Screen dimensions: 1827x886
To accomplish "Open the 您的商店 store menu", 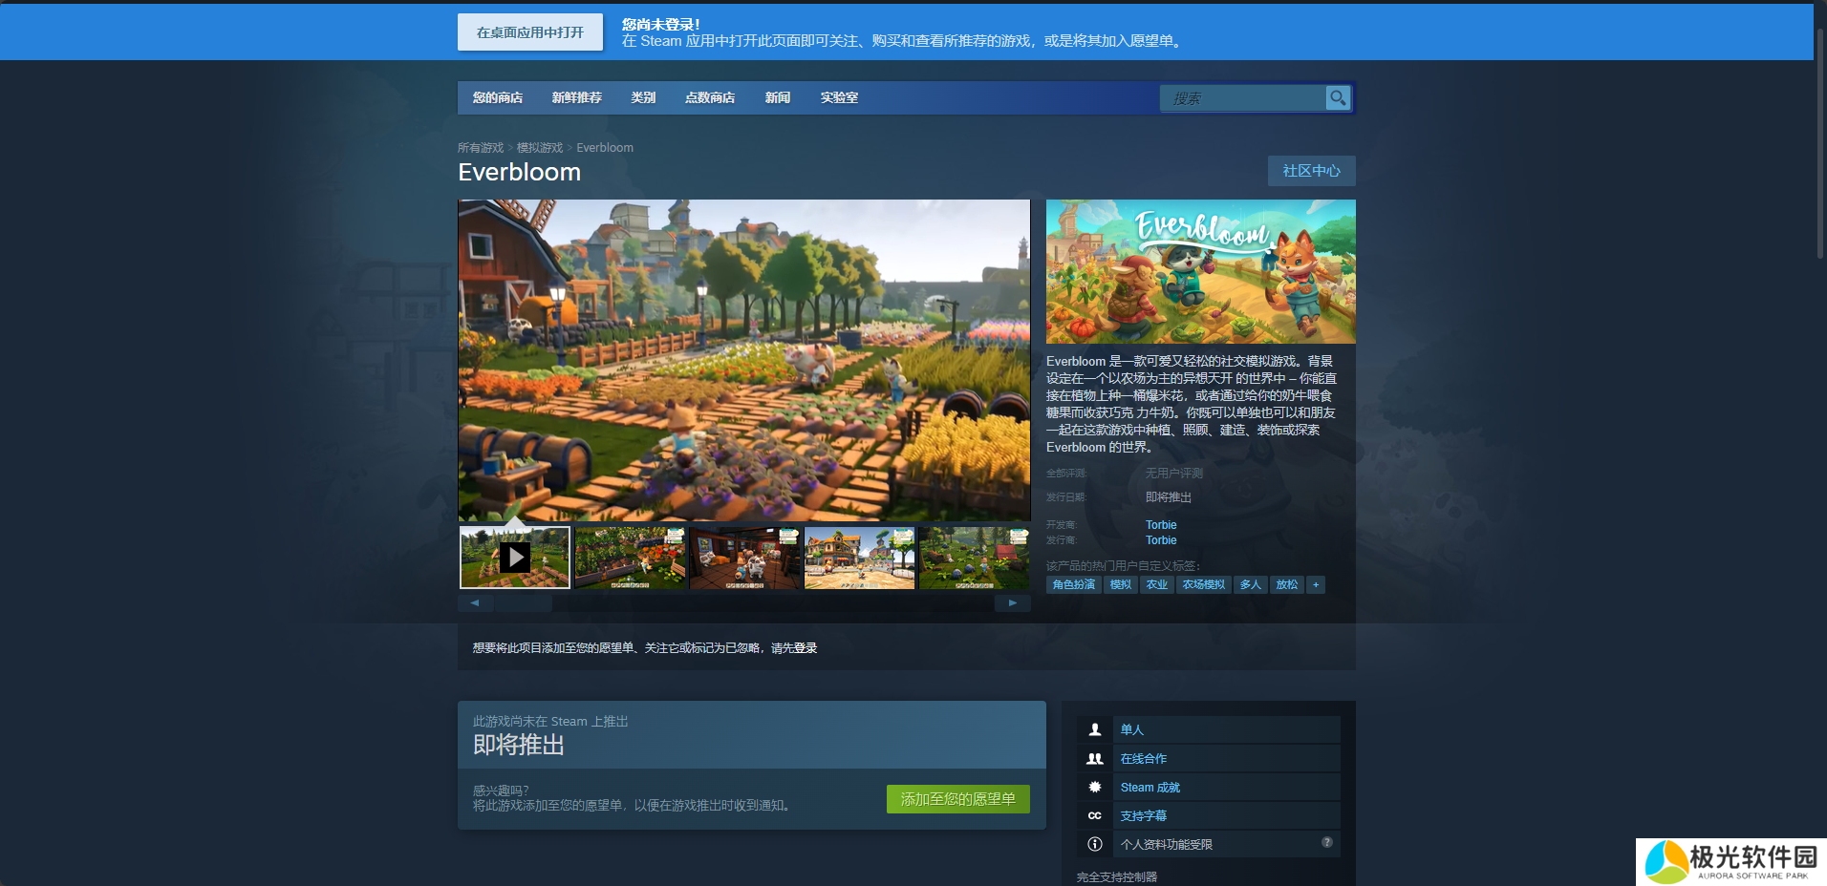I will (497, 97).
